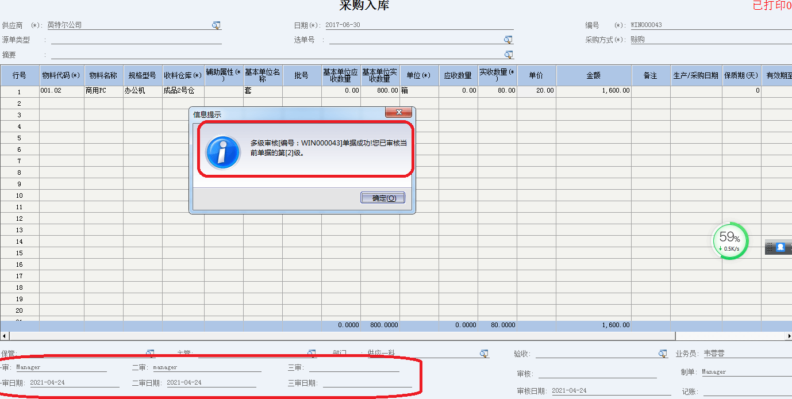Click the 保管 lookup magnifier icon
792x399 pixels.
click(x=151, y=352)
